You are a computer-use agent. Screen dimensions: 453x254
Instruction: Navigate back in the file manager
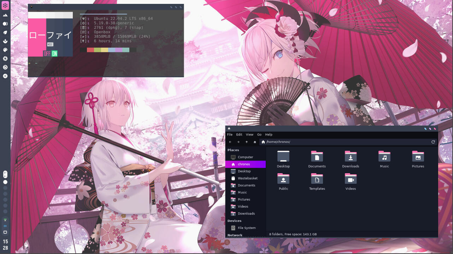coord(230,142)
